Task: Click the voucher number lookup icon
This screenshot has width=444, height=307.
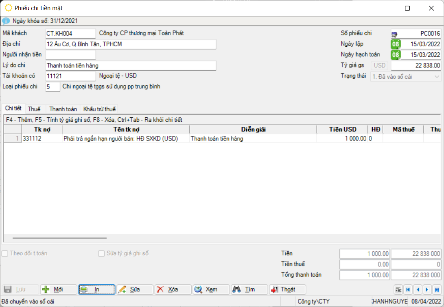Action: click(x=395, y=34)
